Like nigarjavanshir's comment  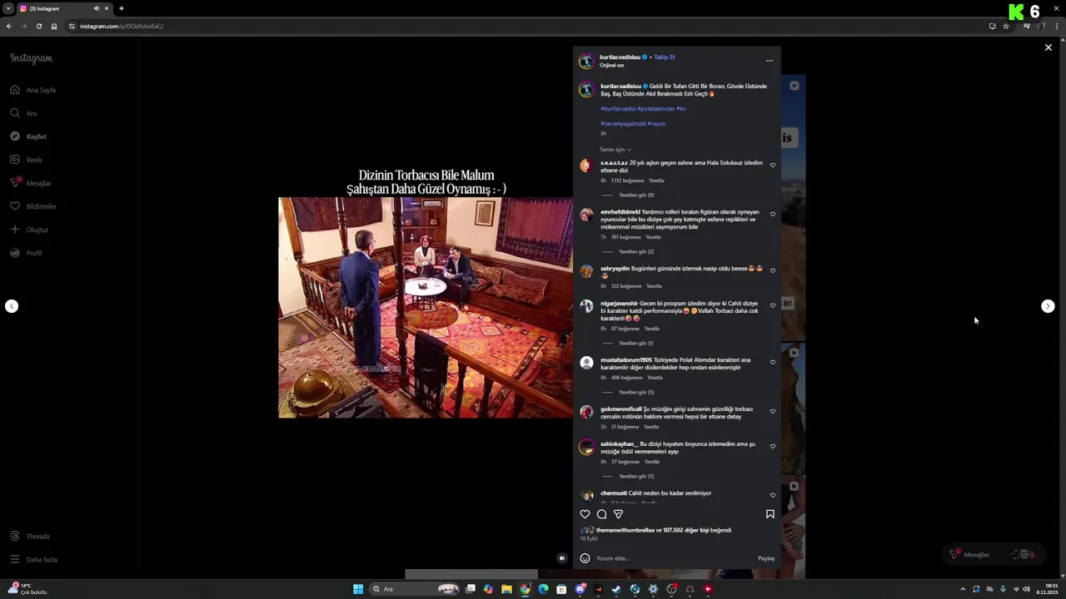(773, 306)
